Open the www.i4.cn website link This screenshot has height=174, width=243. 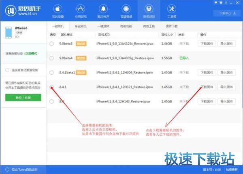point(28,14)
